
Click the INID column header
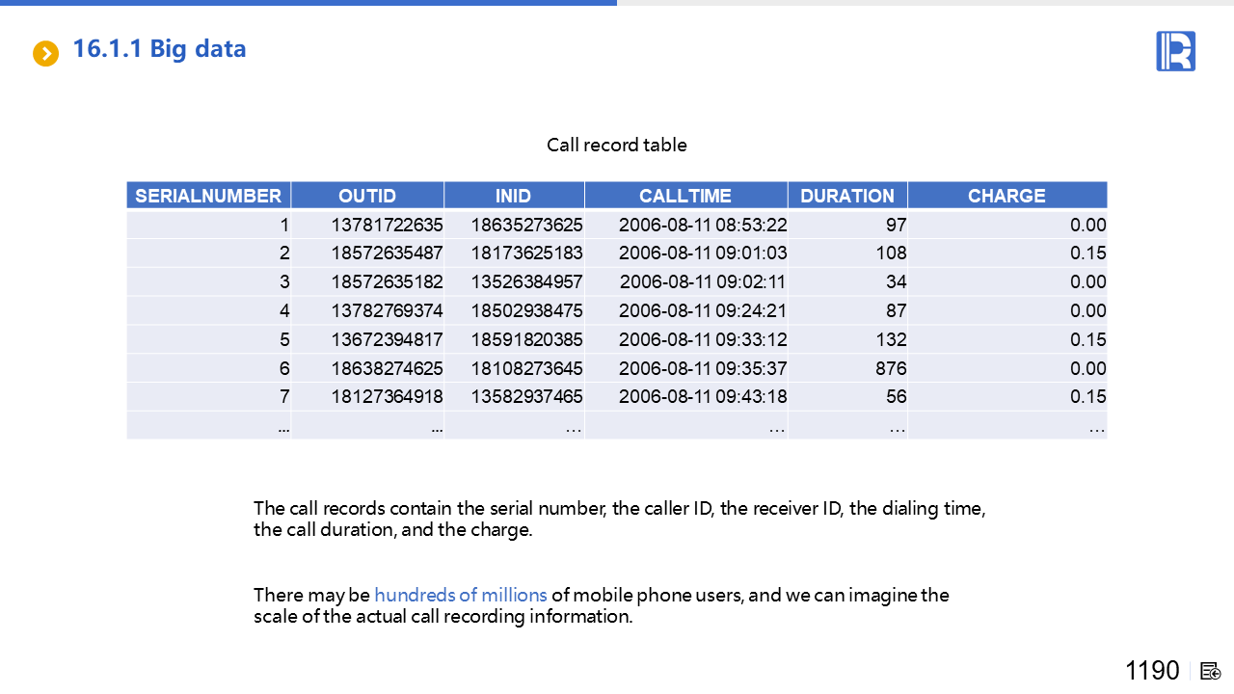pyautogui.click(x=513, y=196)
